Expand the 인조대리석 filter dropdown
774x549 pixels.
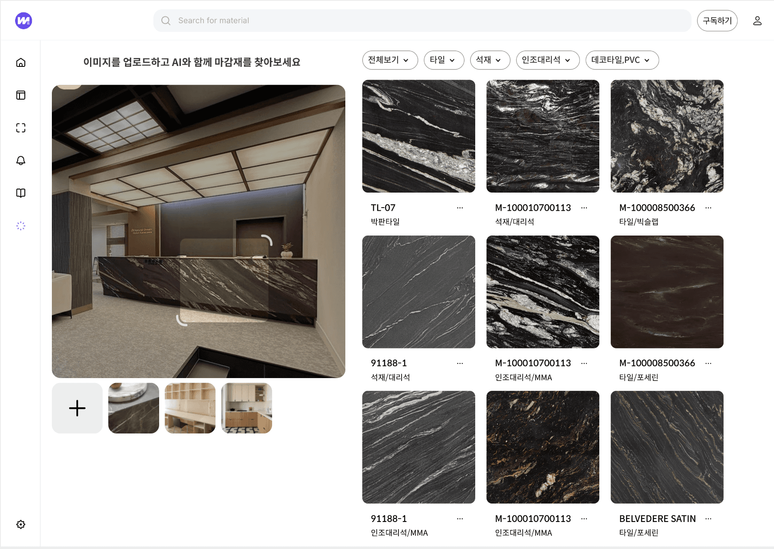click(548, 60)
